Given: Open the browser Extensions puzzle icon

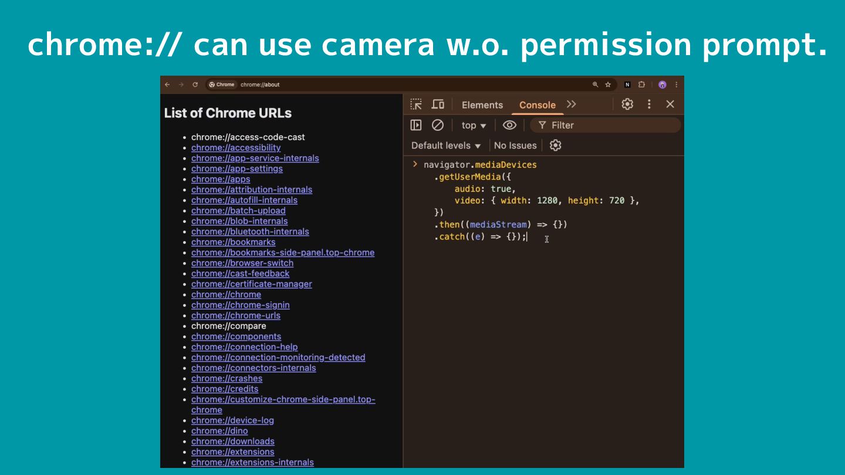Looking at the screenshot, I should click(641, 84).
